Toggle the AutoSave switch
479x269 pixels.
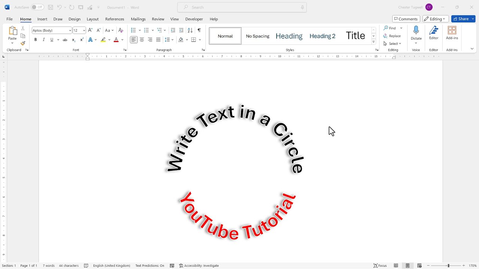(37, 7)
